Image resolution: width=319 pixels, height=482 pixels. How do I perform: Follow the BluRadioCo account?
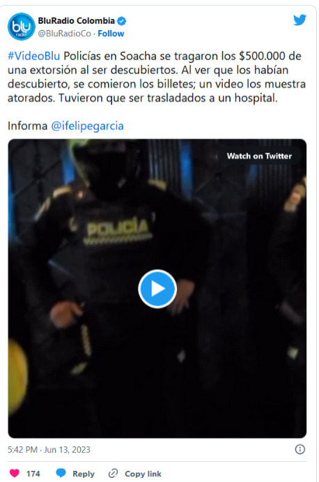pyautogui.click(x=111, y=33)
